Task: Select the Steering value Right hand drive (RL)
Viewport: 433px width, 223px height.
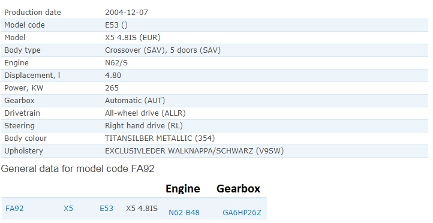Action: [x=144, y=125]
